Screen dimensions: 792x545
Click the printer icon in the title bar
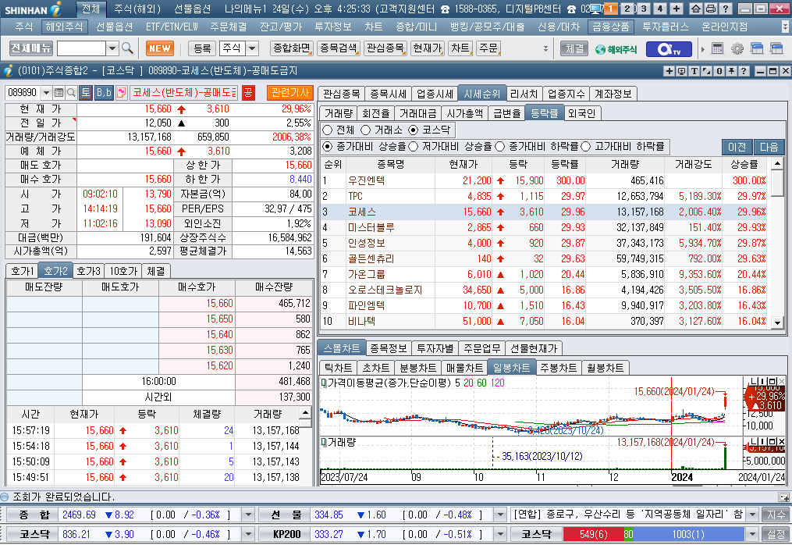710,9
